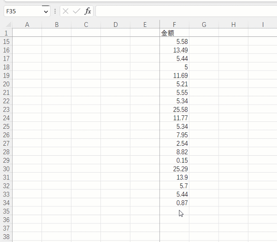Click the Enter checkmark icon in formula bar

coord(77,11)
